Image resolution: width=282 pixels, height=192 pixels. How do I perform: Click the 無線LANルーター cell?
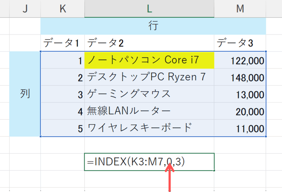pyautogui.click(x=149, y=111)
